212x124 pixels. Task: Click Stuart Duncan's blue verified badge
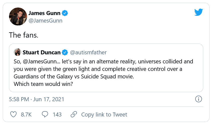(65, 52)
